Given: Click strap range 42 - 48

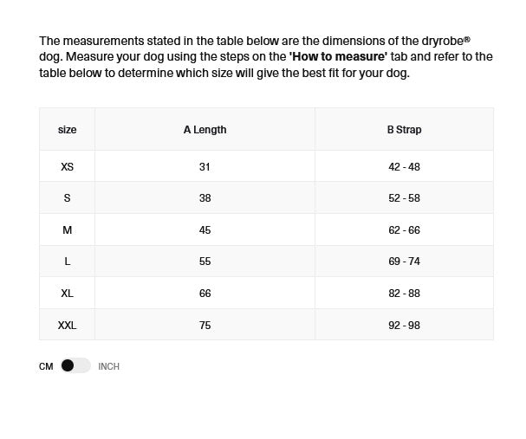Looking at the screenshot, I should tap(404, 166).
